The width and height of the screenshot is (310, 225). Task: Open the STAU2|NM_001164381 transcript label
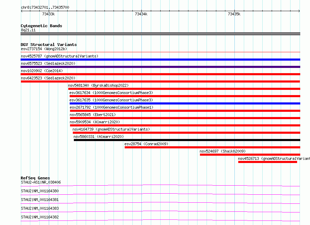coord(40,200)
